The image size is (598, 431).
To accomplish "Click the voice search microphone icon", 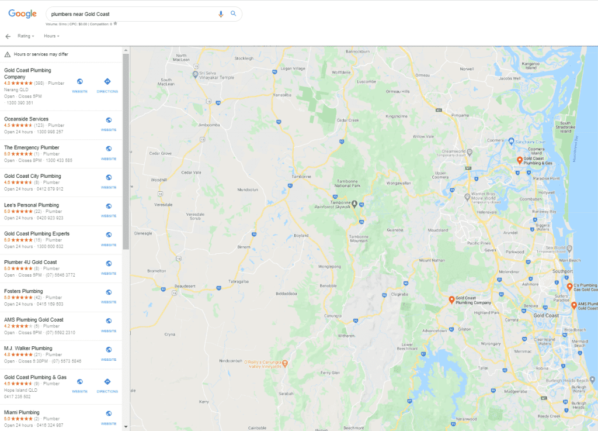I will [x=221, y=13].
